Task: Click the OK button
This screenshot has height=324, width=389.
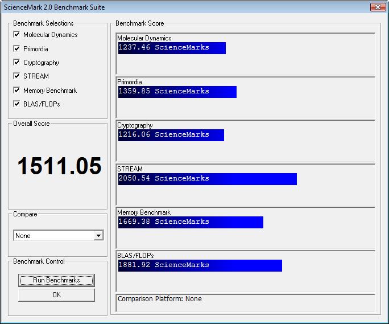Action: [x=56, y=295]
